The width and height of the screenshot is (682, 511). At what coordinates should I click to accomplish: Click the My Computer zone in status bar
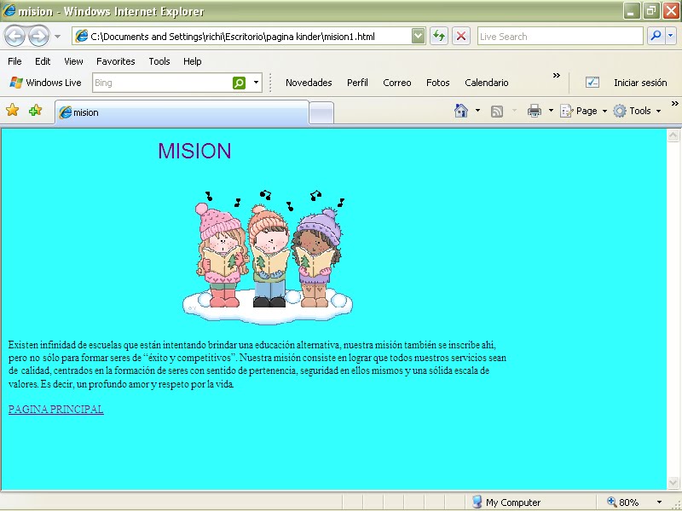pos(506,502)
